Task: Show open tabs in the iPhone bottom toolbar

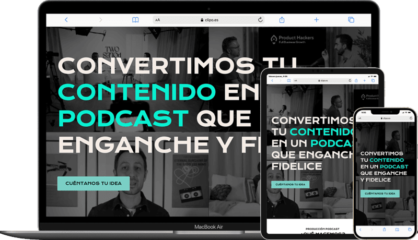Action: coord(410,230)
